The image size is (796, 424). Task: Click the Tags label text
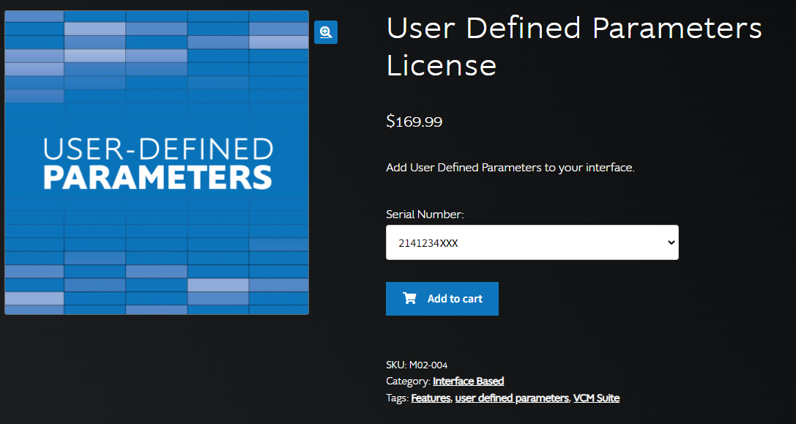point(397,398)
